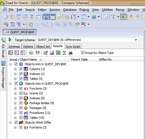The image size is (145, 139).
Task: Toggle the Objects Which Differ checkbox
Action: pos(16,123)
